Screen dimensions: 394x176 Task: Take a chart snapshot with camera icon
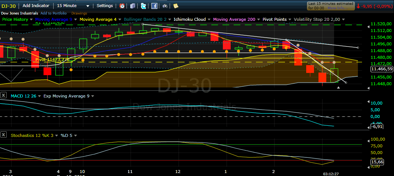pyautogui.click(x=165, y=6)
